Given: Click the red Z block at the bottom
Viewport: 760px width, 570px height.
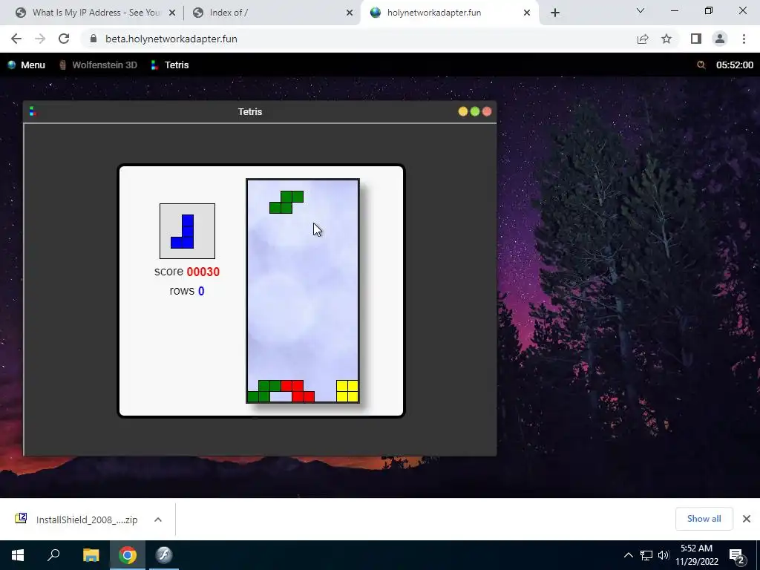Looking at the screenshot, I should tap(298, 391).
